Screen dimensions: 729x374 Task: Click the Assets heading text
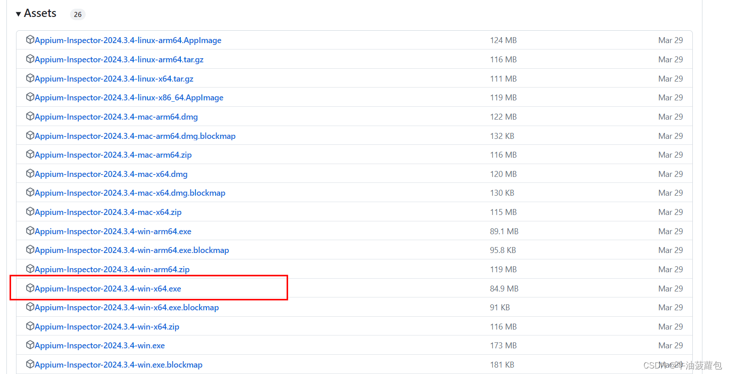tap(40, 13)
